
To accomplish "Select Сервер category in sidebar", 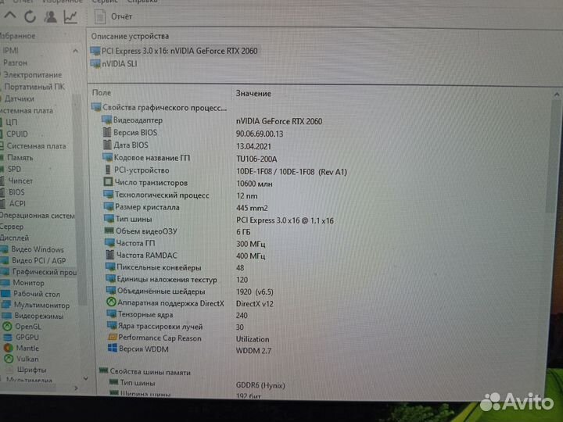I will click(x=12, y=227).
